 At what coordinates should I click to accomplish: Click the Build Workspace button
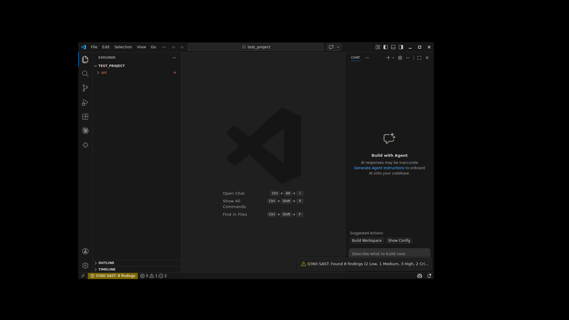pyautogui.click(x=366, y=241)
